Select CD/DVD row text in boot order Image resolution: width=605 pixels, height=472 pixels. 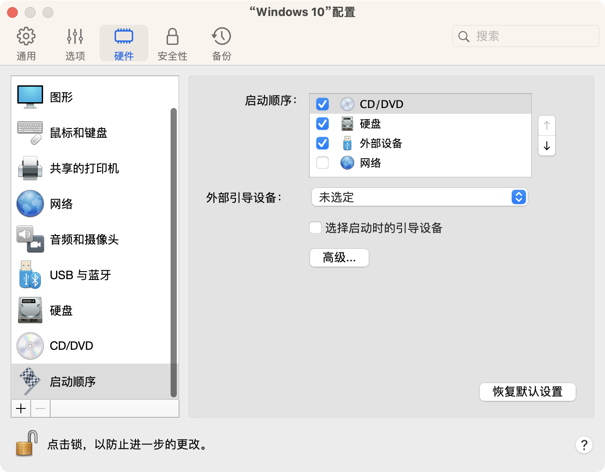(x=382, y=104)
